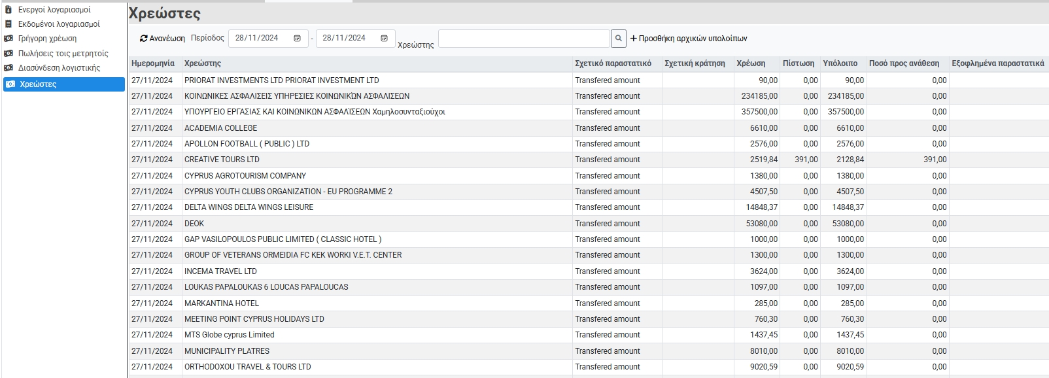Viewport: 1049px width, 378px height.
Task: Open Ενεργοί λογαριασμοί in the sidebar
Action: [x=54, y=10]
